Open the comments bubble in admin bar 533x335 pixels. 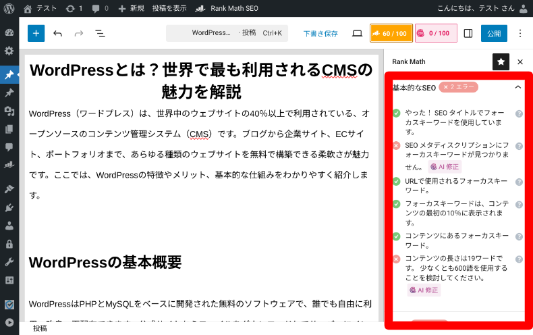click(100, 8)
